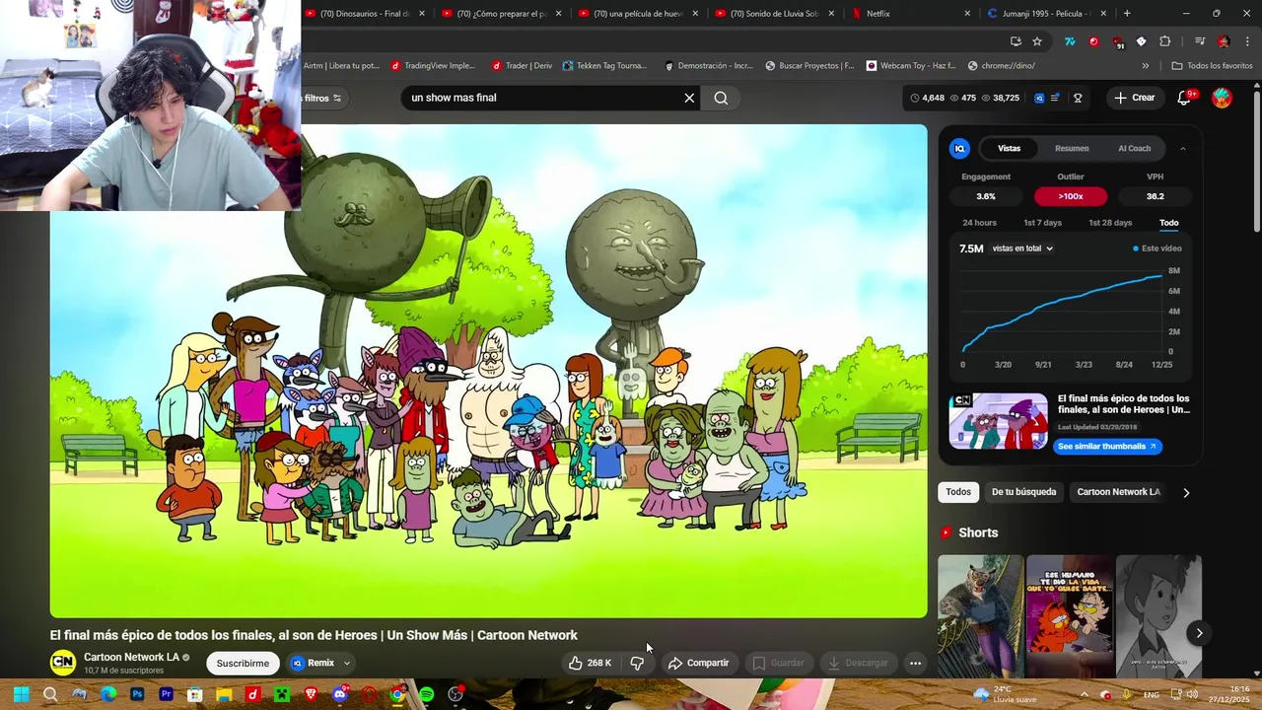Viewport: 1262px width, 710px height.
Task: Open the Cartoon Network LA channel name
Action: tap(131, 657)
